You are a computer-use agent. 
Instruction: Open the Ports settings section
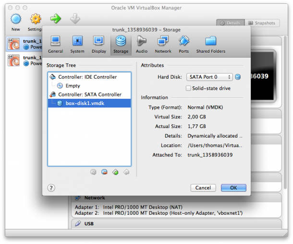click(184, 45)
